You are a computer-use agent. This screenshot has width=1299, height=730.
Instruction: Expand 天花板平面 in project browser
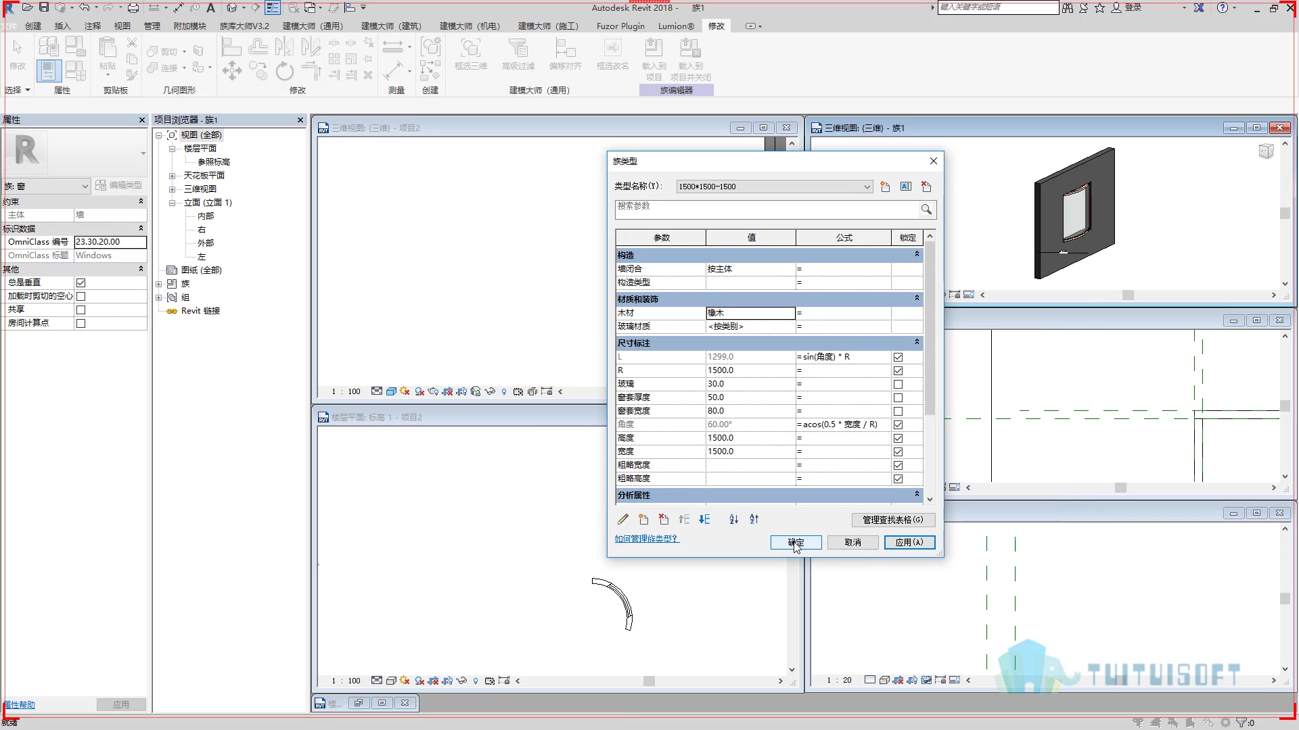(172, 176)
